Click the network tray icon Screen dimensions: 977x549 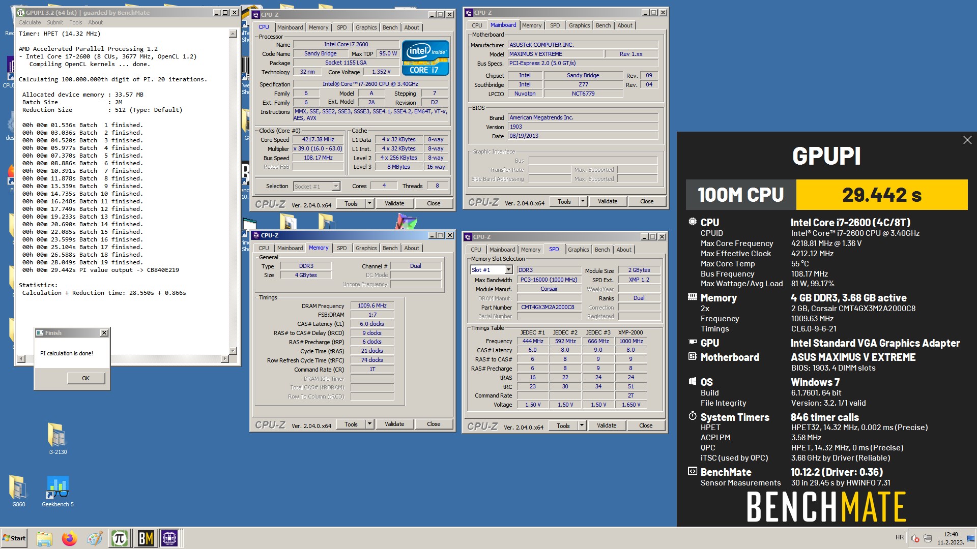(x=928, y=538)
